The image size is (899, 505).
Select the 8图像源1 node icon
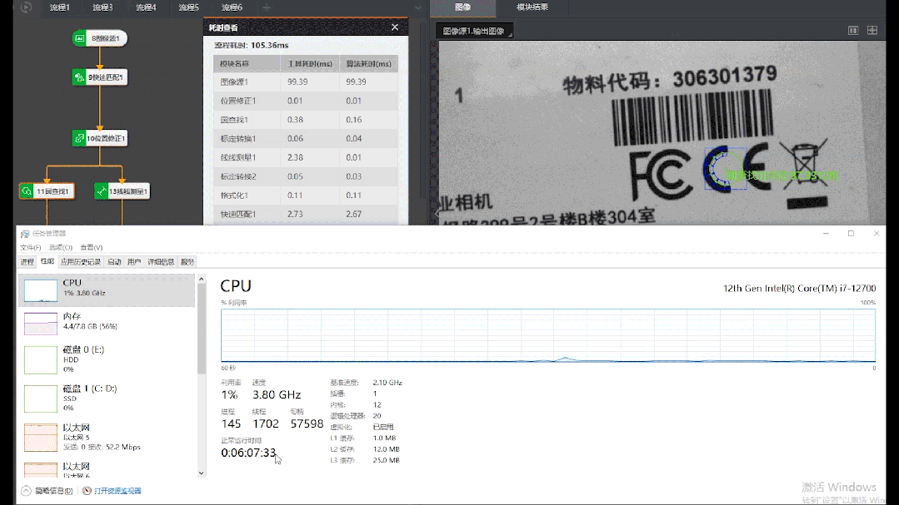coord(80,38)
